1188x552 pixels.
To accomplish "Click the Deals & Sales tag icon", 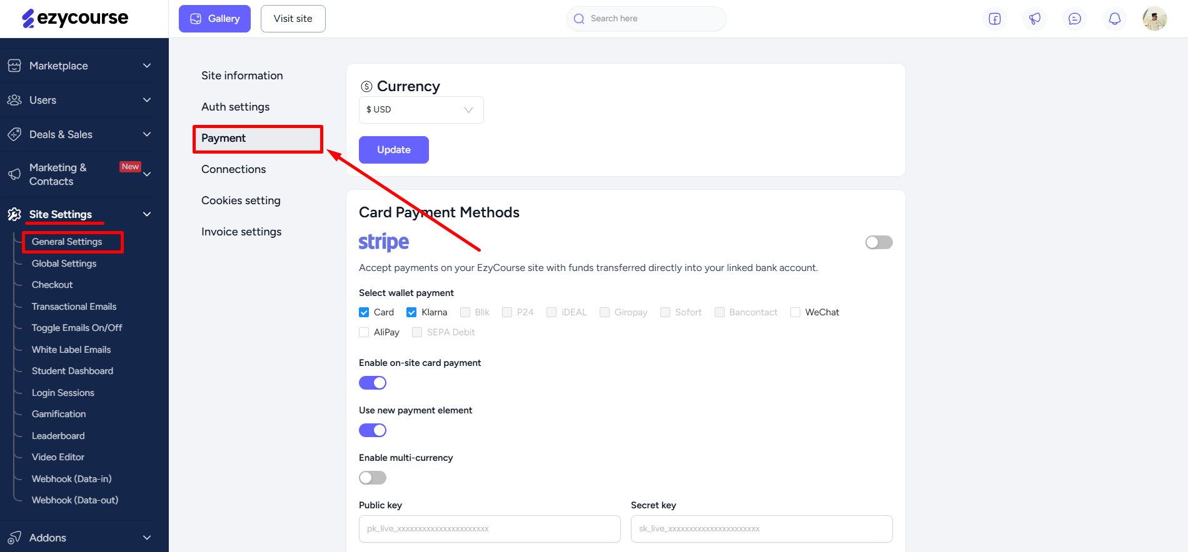I will point(14,134).
